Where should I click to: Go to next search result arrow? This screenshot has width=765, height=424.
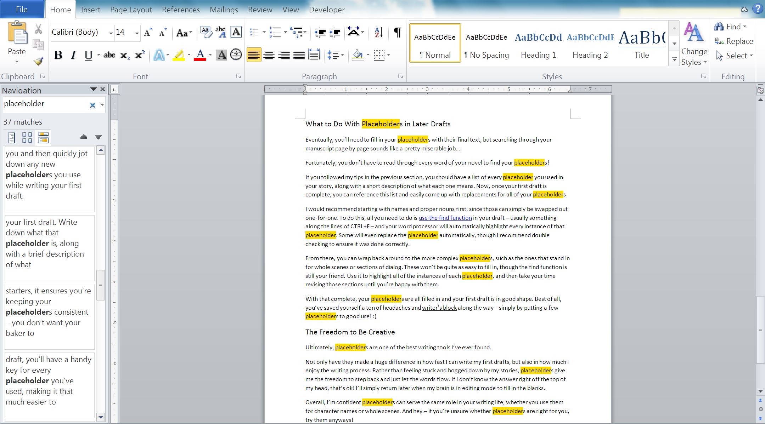99,137
